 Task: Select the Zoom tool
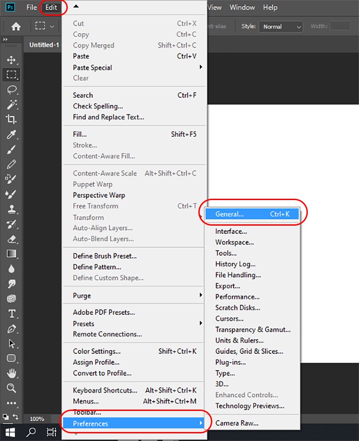(x=11, y=388)
